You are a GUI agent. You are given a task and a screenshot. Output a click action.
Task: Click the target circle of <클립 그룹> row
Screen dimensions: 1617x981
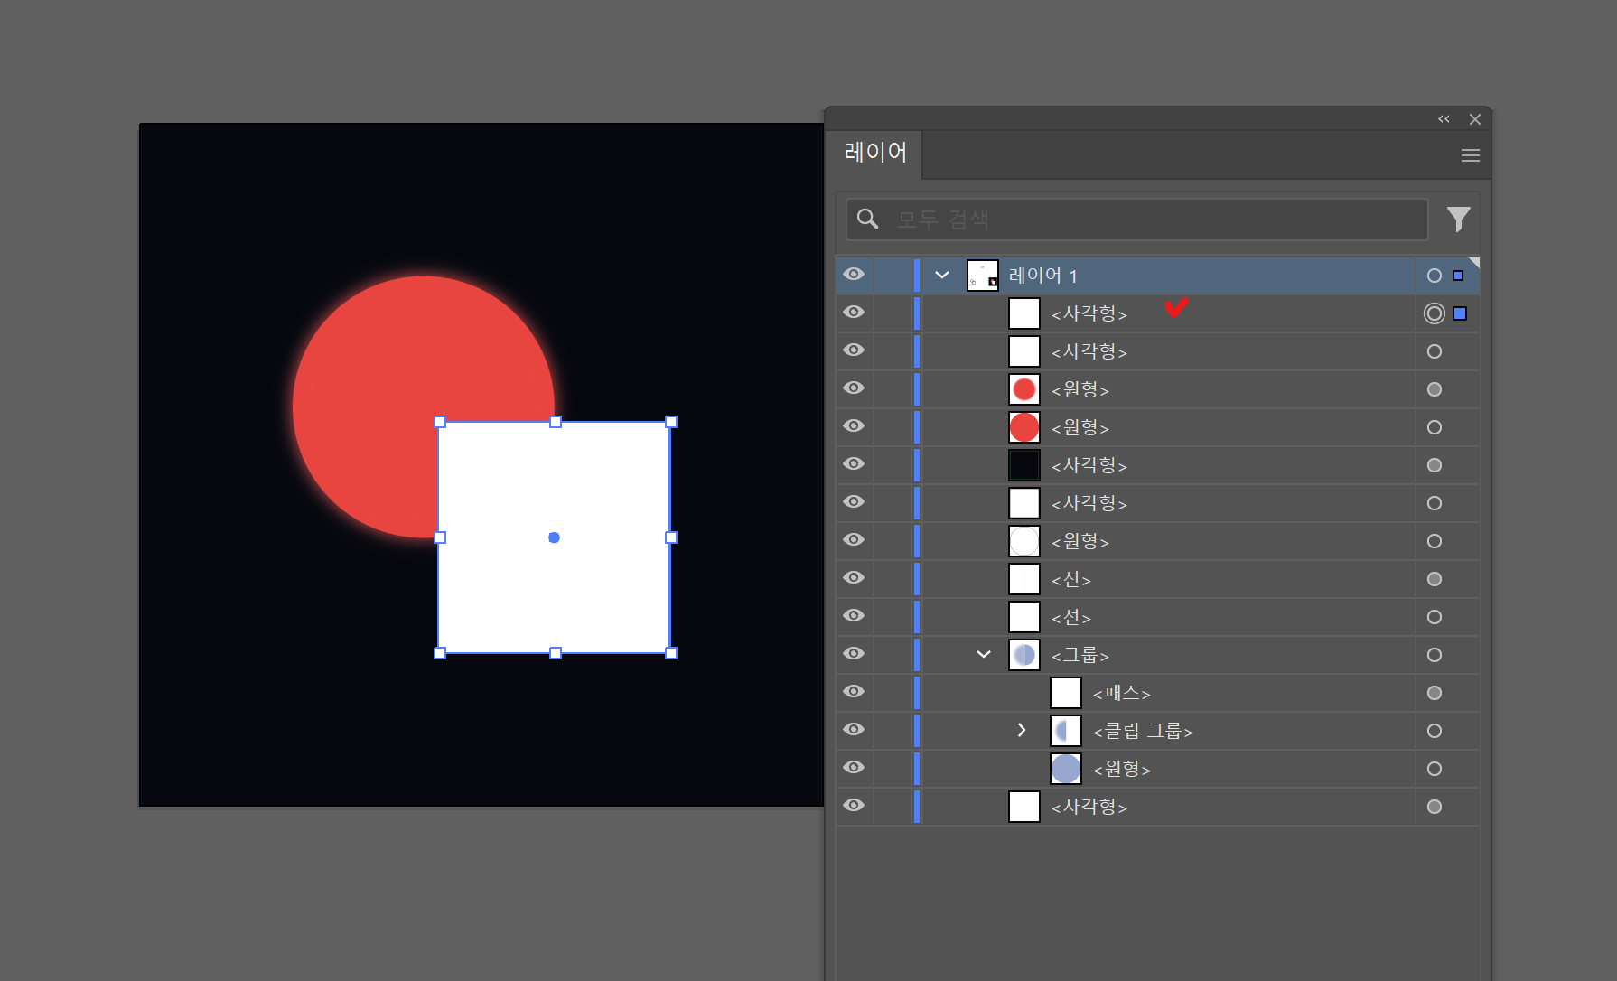[1435, 731]
